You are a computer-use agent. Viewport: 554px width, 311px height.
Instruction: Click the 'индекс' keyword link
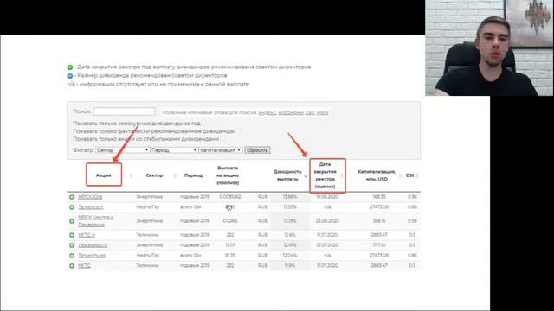click(267, 113)
